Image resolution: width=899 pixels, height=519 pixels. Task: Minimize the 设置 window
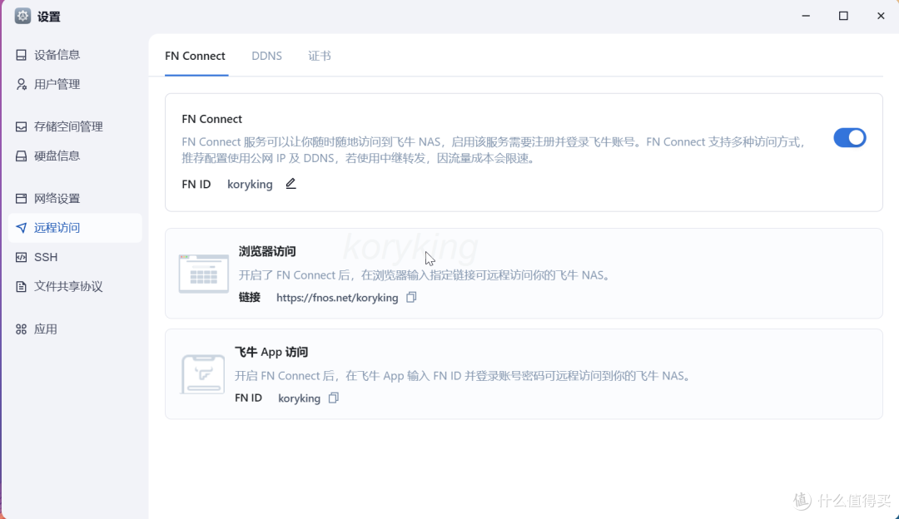pyautogui.click(x=806, y=16)
